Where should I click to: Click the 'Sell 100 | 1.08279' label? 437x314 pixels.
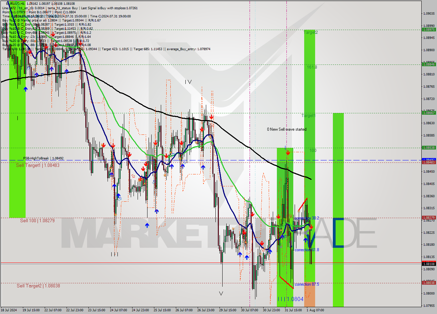tap(37, 220)
